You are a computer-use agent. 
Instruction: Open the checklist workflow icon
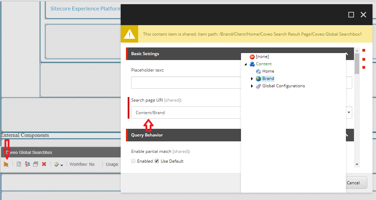pyautogui.click(x=57, y=164)
